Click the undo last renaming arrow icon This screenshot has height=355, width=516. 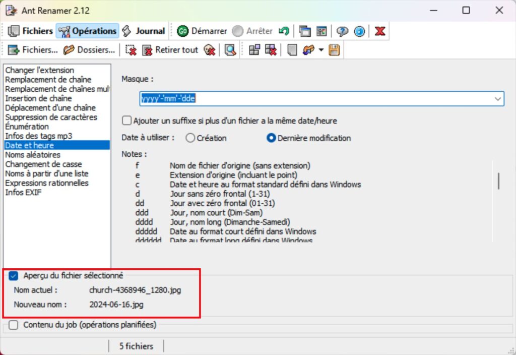point(284,31)
